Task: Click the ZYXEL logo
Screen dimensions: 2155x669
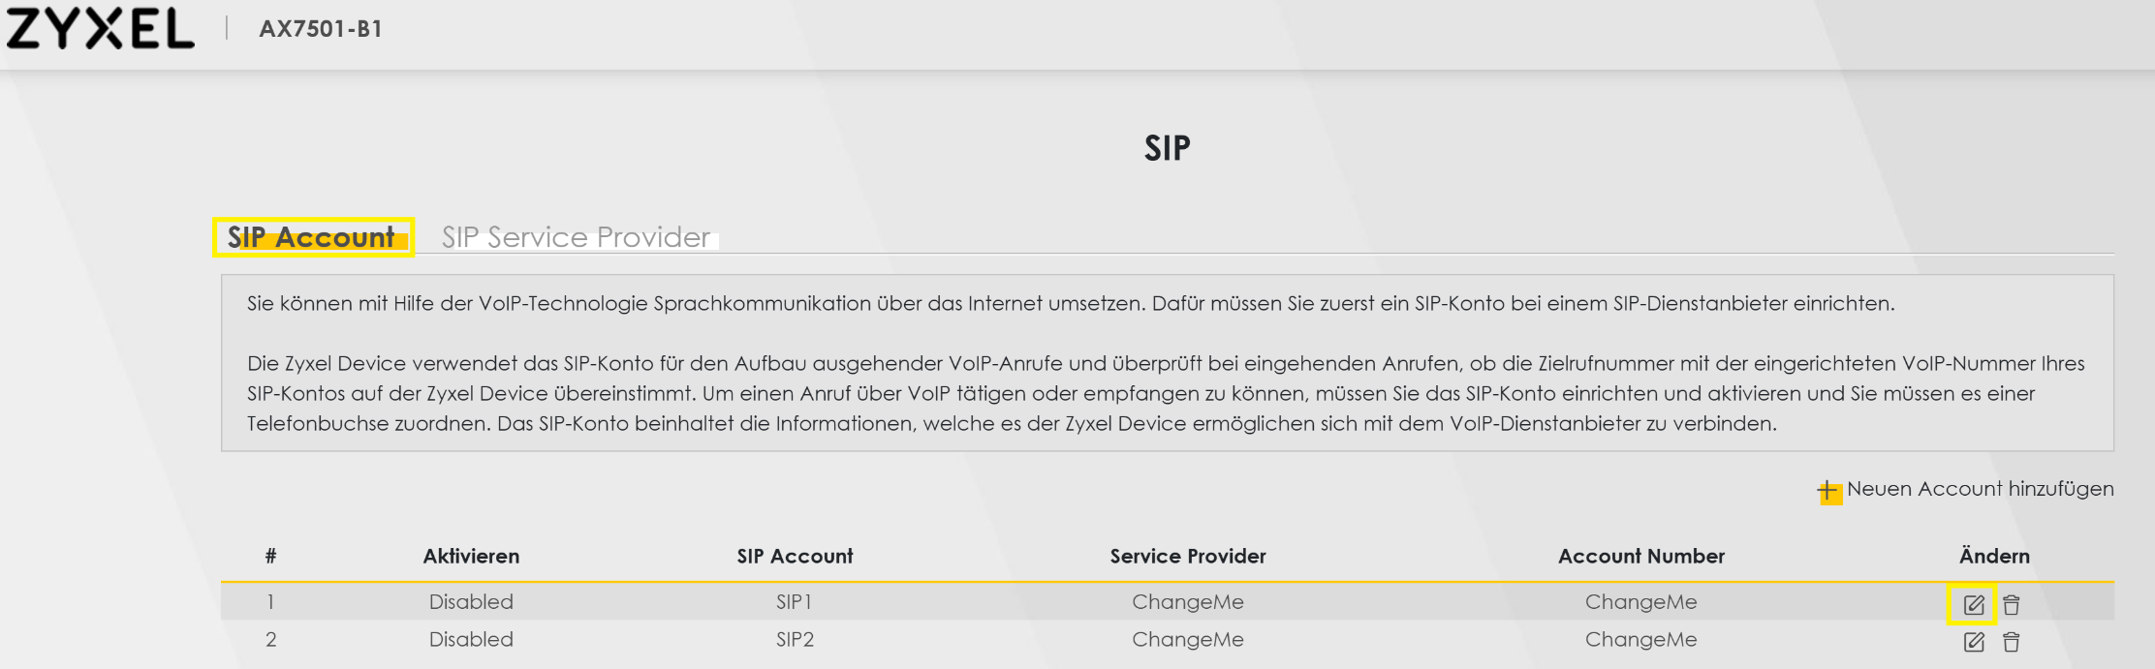Action: [100, 29]
